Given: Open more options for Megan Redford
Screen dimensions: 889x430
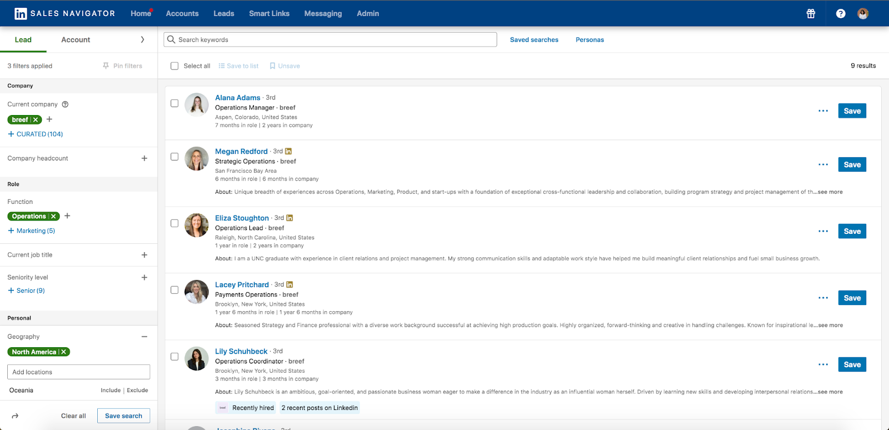Looking at the screenshot, I should (x=823, y=164).
